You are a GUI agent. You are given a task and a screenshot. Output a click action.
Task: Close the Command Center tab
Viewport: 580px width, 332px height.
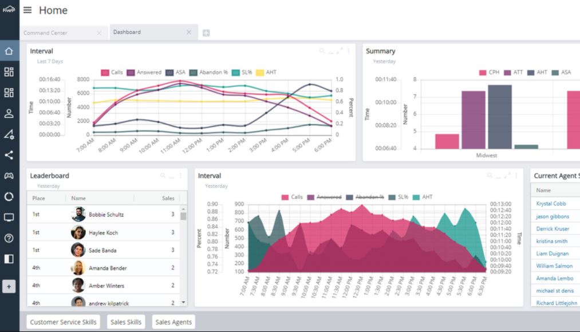tap(98, 33)
